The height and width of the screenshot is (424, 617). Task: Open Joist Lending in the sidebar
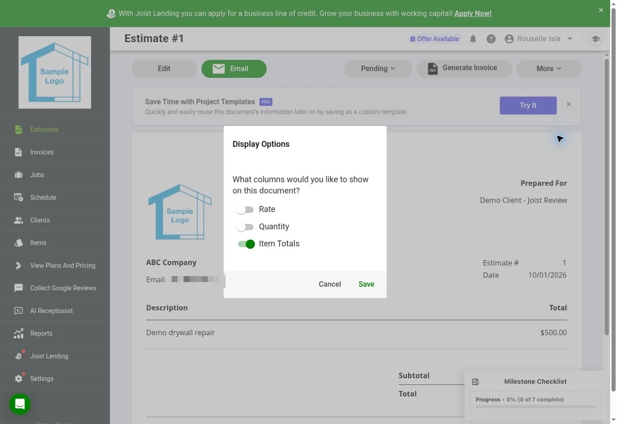coord(55,356)
